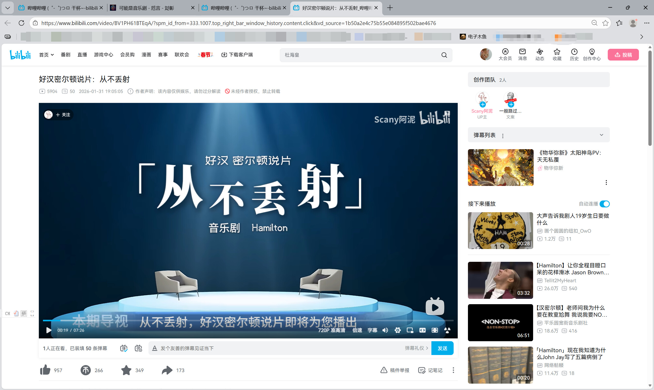This screenshot has height=390, width=654.
Task: Click the thumbs-up like icon
Action: pyautogui.click(x=45, y=370)
